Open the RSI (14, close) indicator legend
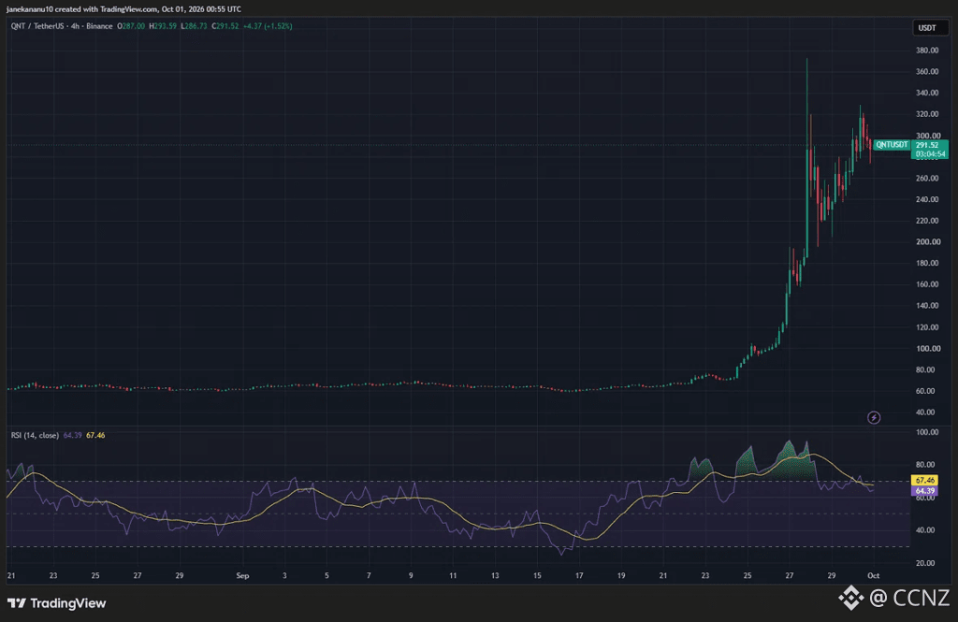Viewport: 958px width, 622px height. pyautogui.click(x=35, y=436)
